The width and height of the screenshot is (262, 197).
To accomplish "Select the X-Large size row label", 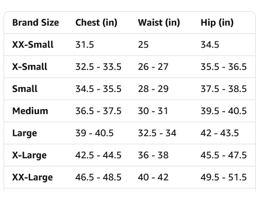I will [x=29, y=155].
